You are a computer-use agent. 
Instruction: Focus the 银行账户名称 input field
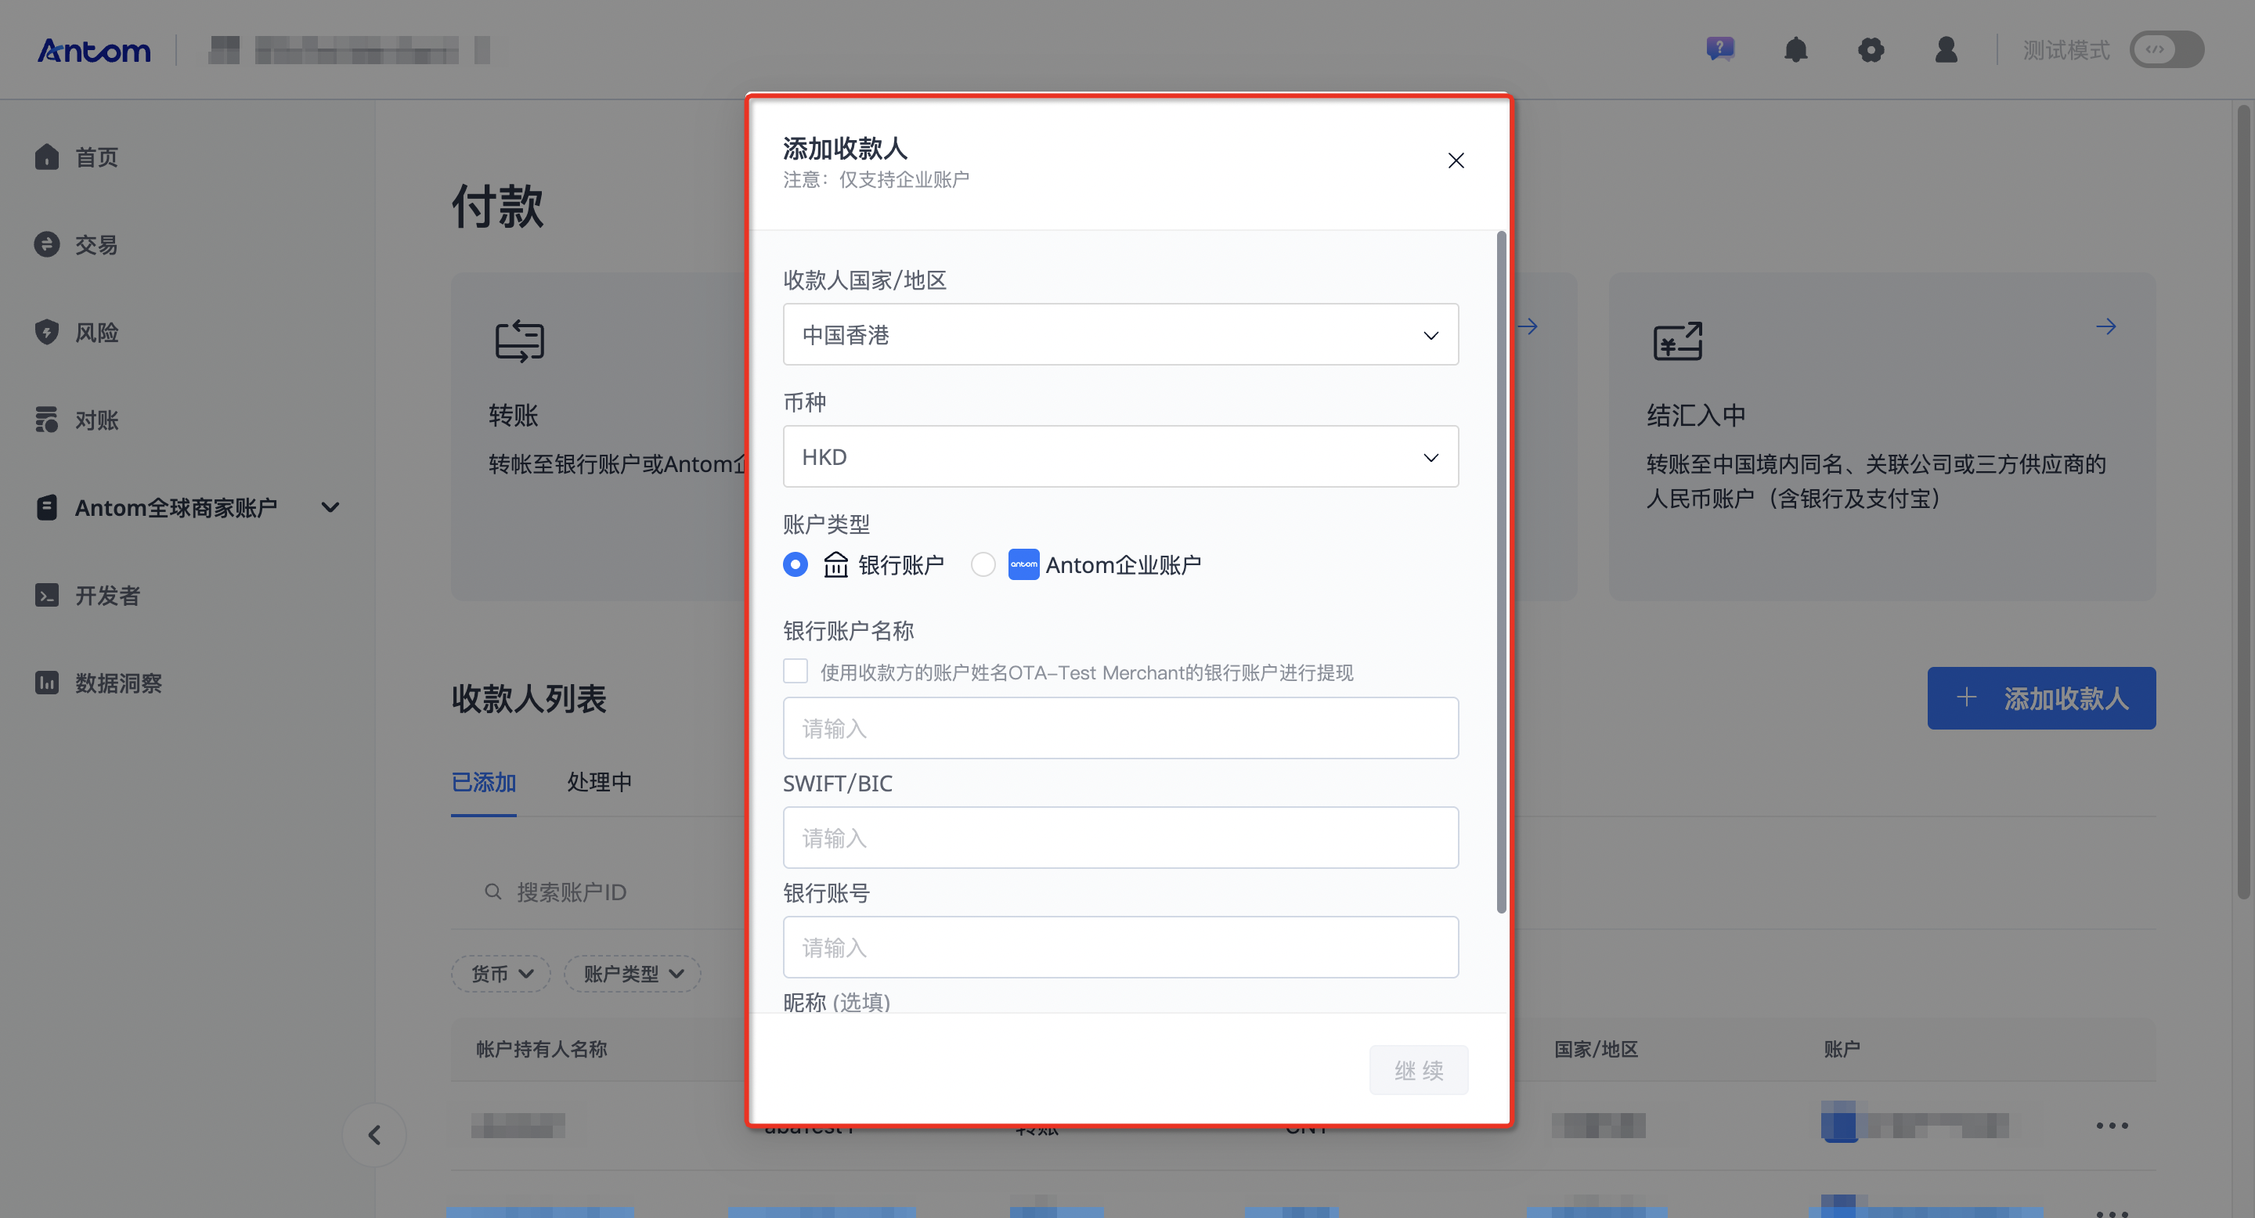tap(1120, 728)
